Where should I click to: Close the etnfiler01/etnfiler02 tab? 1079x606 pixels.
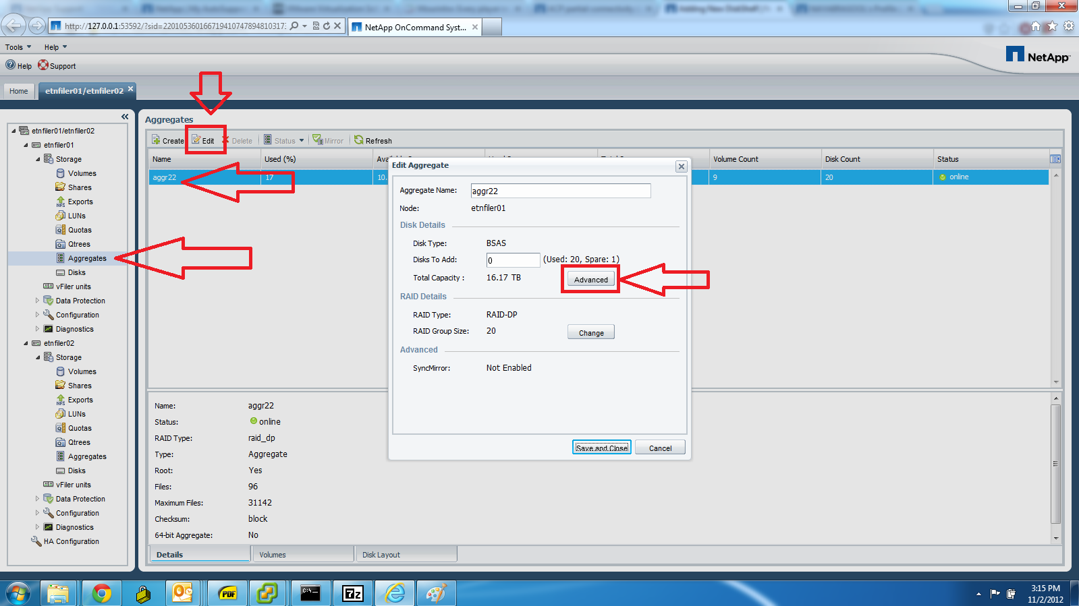131,88
